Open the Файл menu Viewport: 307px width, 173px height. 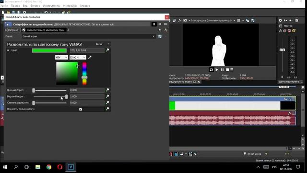click(4, 6)
